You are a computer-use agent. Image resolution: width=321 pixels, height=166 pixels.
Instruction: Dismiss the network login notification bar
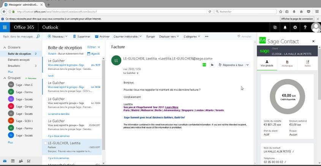(318, 19)
